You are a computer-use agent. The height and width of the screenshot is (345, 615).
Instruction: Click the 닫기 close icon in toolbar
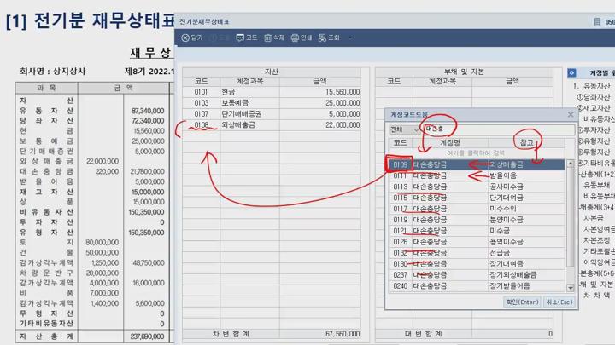tap(185, 37)
